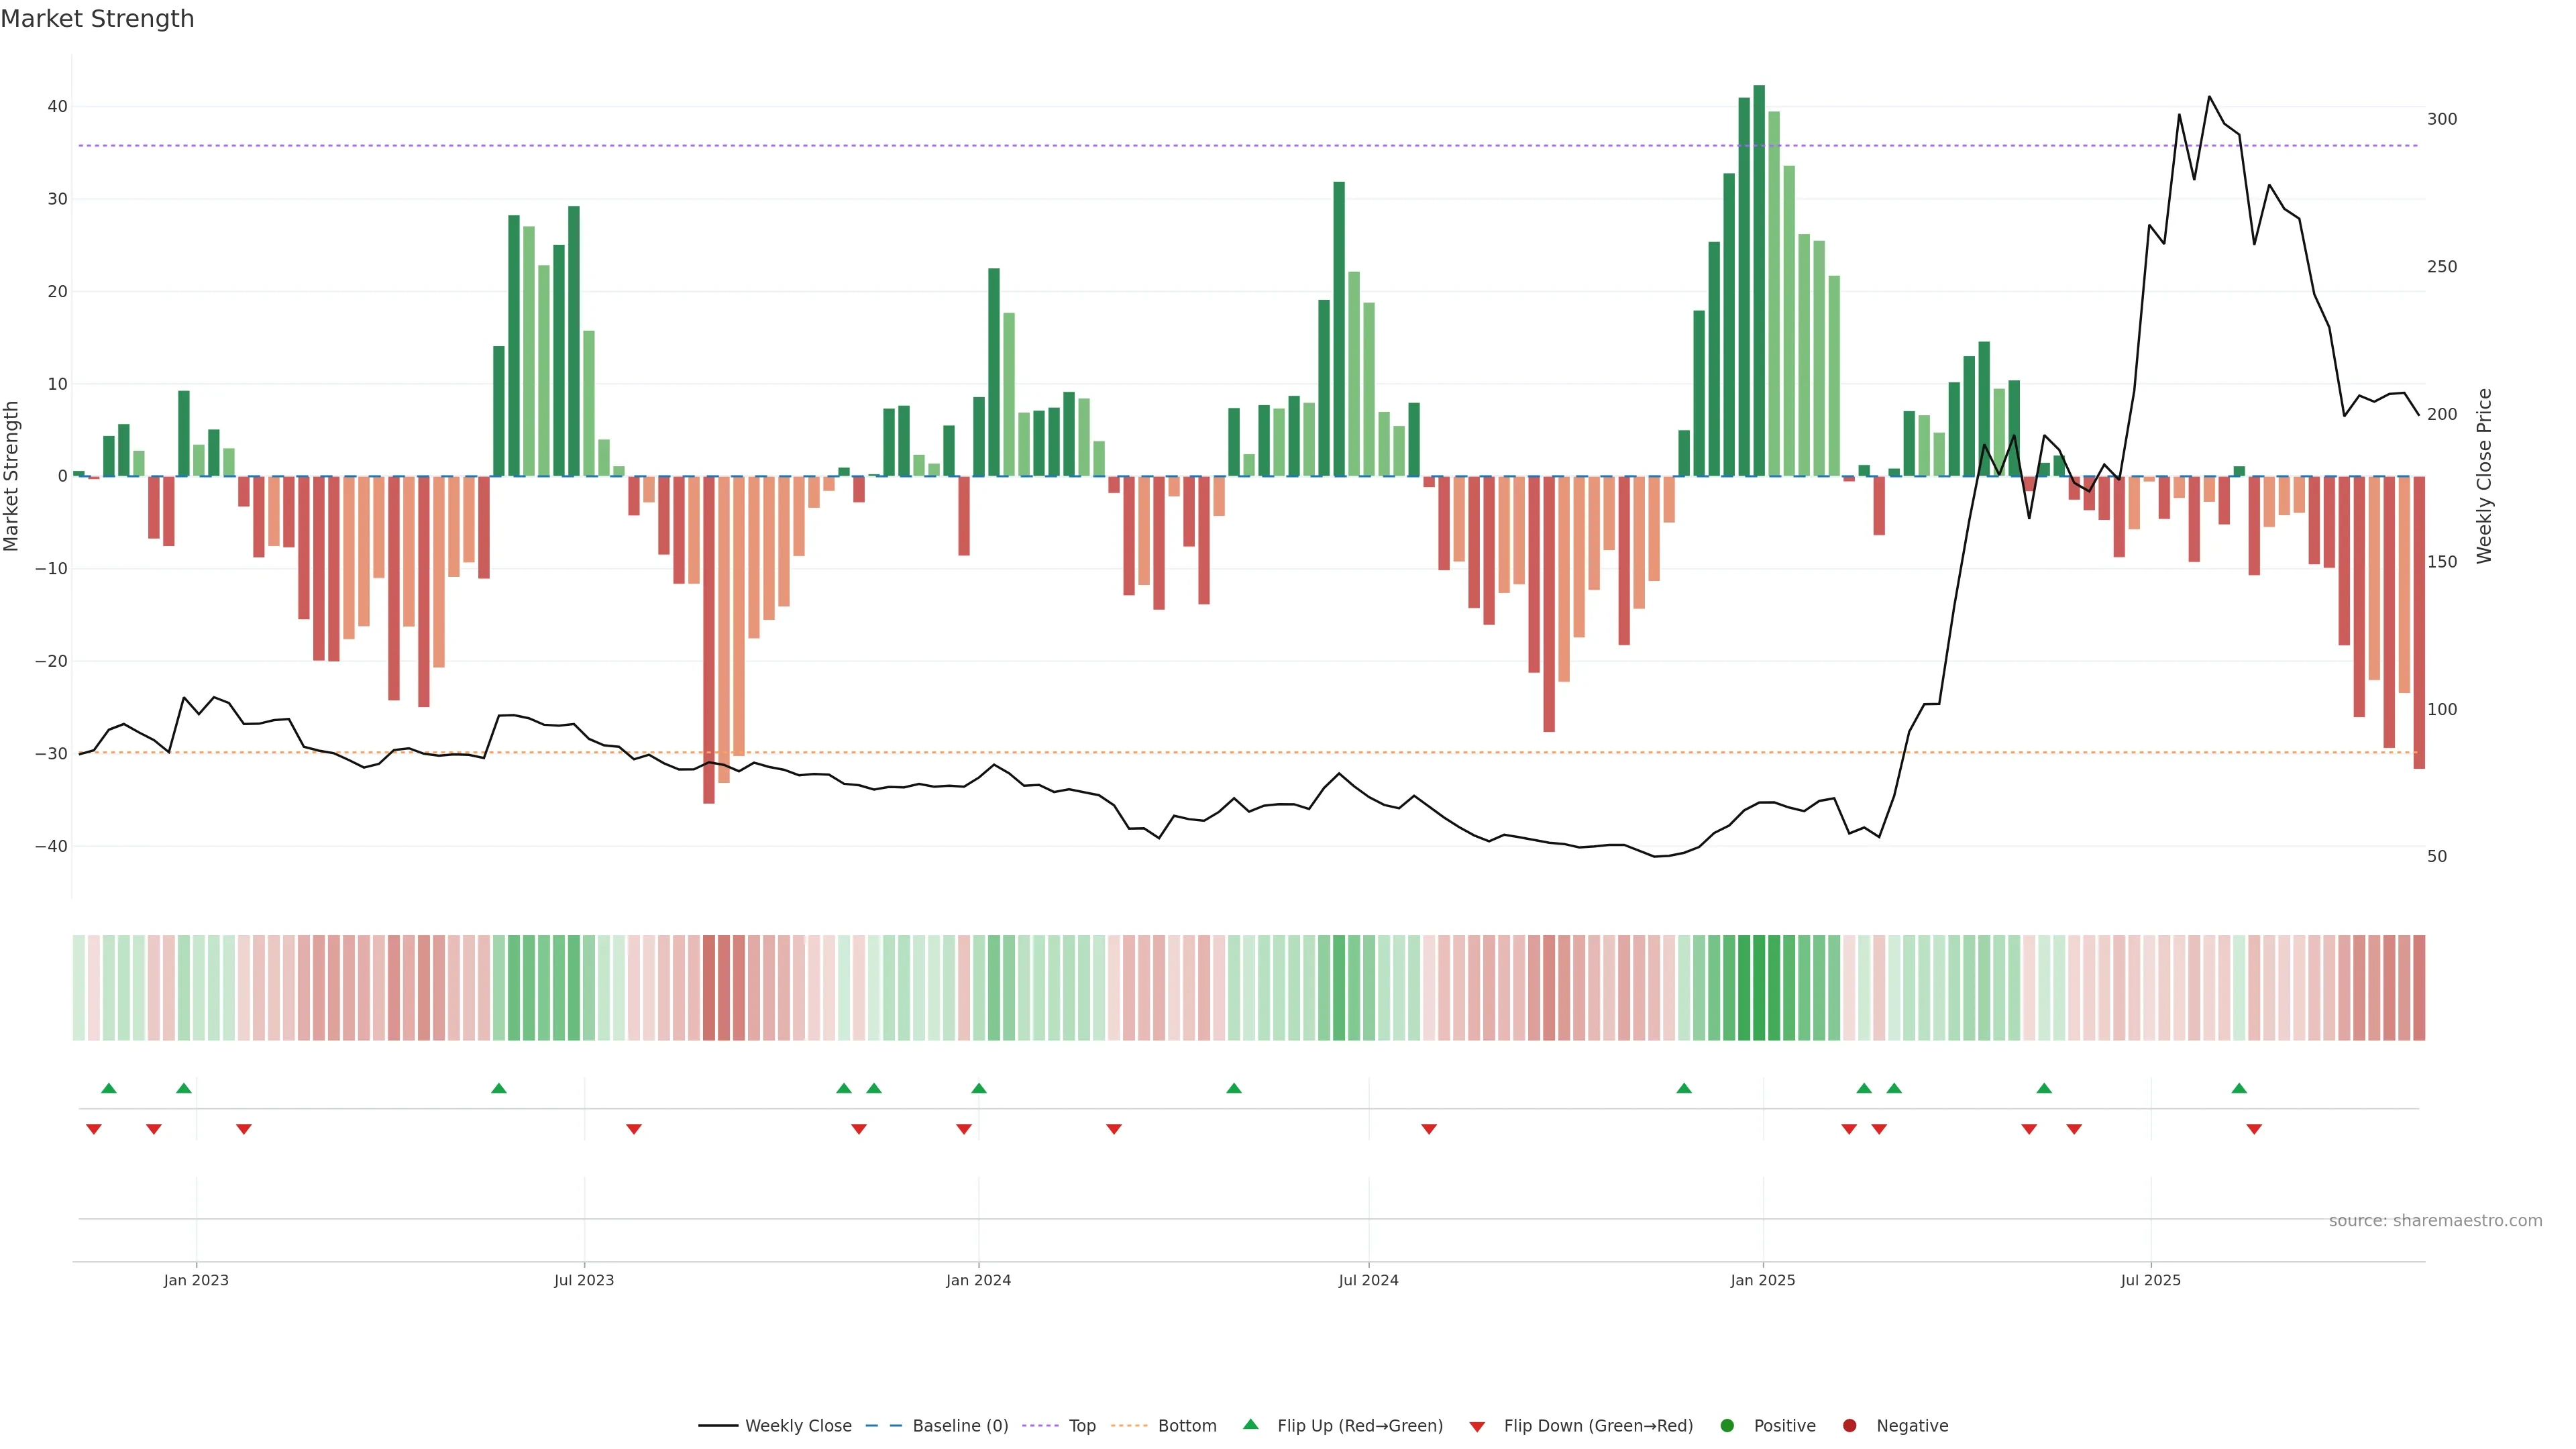Image resolution: width=2576 pixels, height=1449 pixels.
Task: Click the Negative red circle legend icon
Action: 1849,1426
